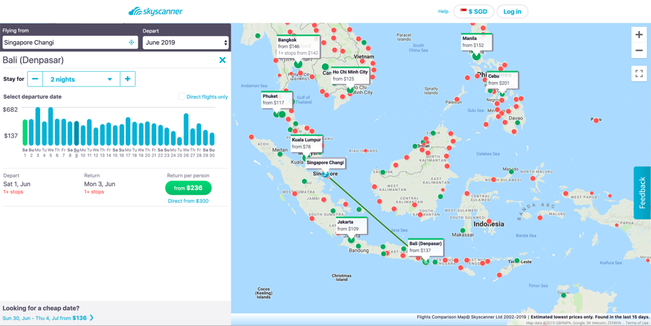The image size is (651, 326).
Task: Click the locate-me icon in Flying from field
Action: coord(132,43)
